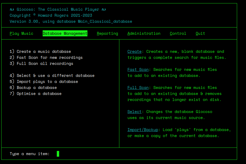Open the Play Music menu

click(21, 33)
